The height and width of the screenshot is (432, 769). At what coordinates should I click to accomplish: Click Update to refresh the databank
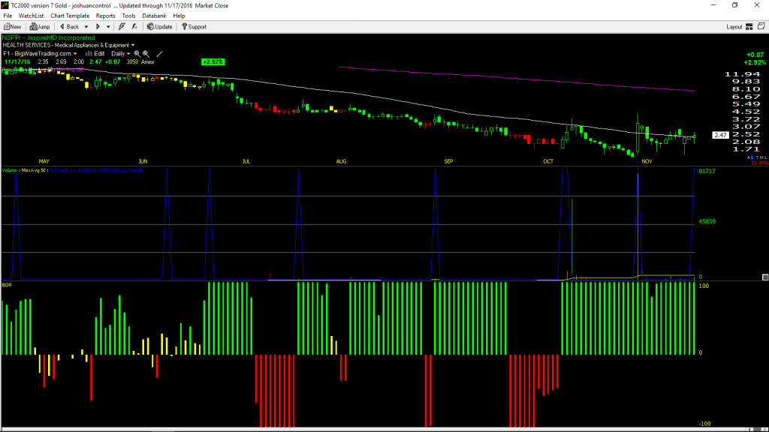coord(160,27)
